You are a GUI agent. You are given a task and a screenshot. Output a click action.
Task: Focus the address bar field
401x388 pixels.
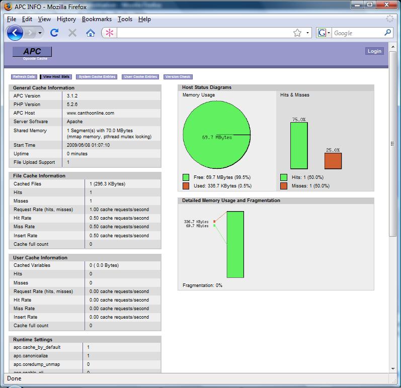point(205,33)
